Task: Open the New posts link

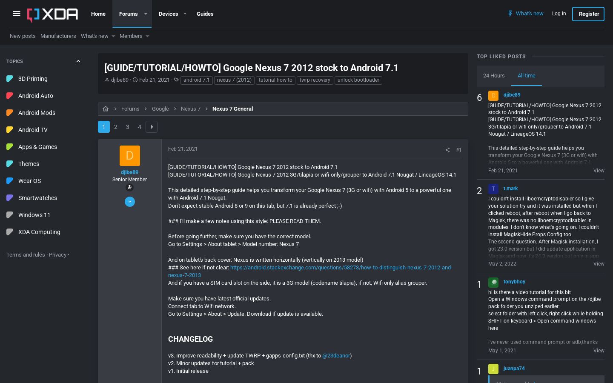Action: point(23,36)
